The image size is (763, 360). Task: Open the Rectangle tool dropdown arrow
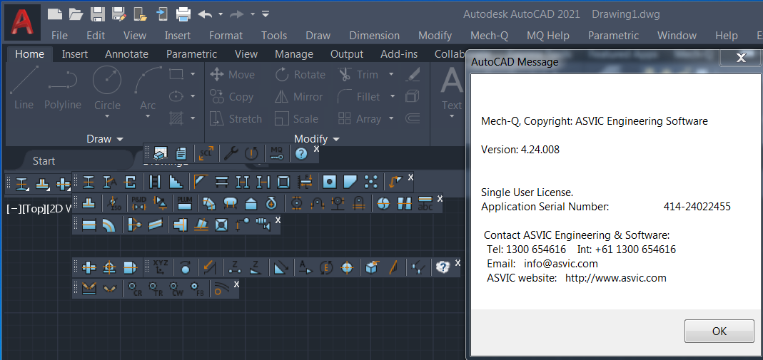click(x=193, y=74)
